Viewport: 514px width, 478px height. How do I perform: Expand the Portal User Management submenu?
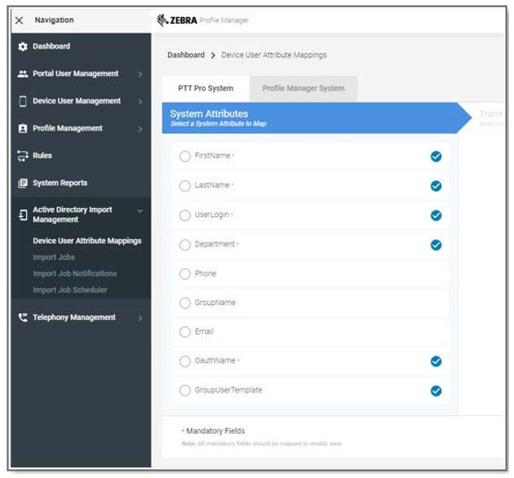(x=140, y=75)
